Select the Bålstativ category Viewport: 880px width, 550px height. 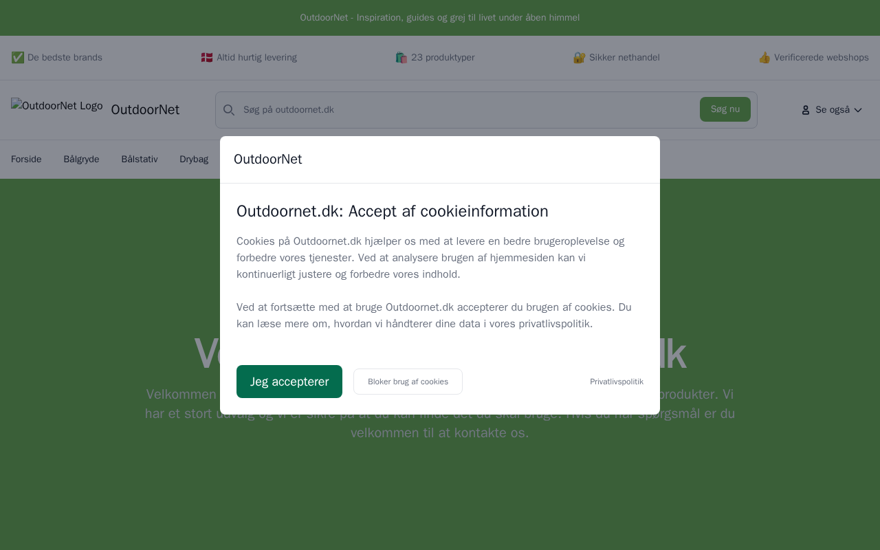(140, 159)
